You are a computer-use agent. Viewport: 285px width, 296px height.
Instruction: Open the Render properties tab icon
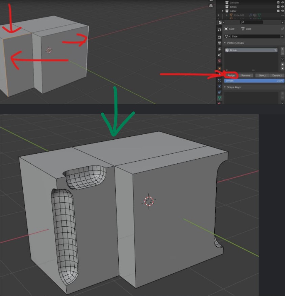219,37
